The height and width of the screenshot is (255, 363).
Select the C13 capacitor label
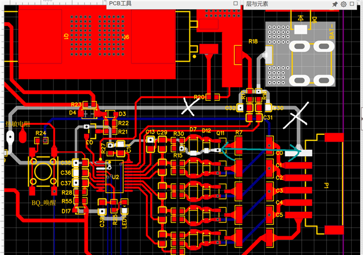pyautogui.click(x=150, y=132)
